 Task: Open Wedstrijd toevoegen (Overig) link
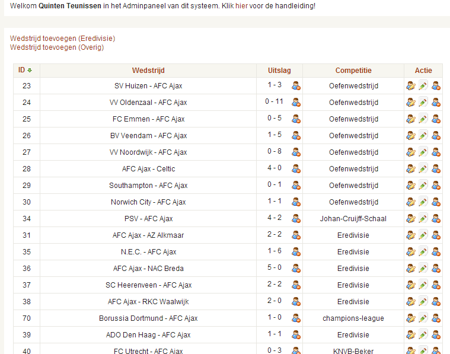point(57,47)
